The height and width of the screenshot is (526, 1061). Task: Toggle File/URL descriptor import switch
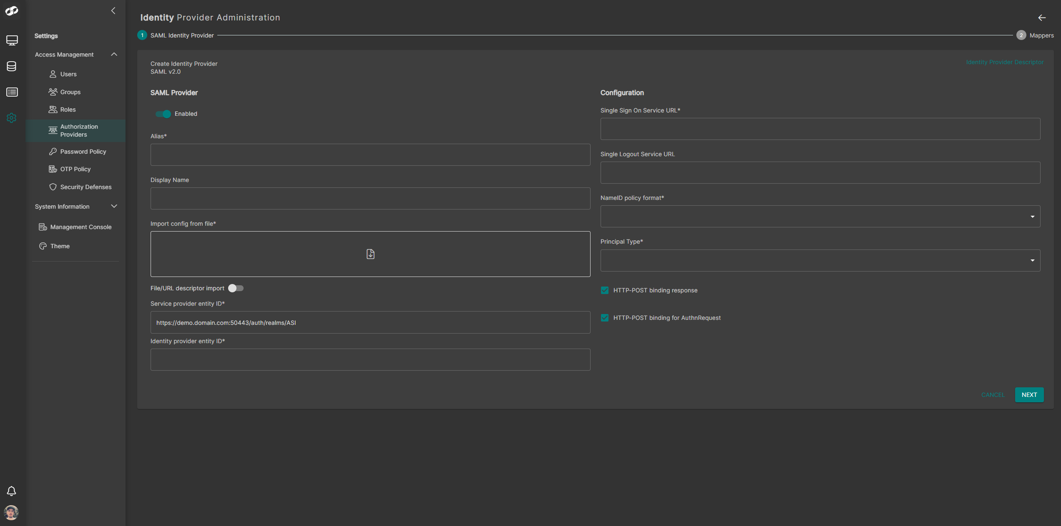pyautogui.click(x=236, y=288)
